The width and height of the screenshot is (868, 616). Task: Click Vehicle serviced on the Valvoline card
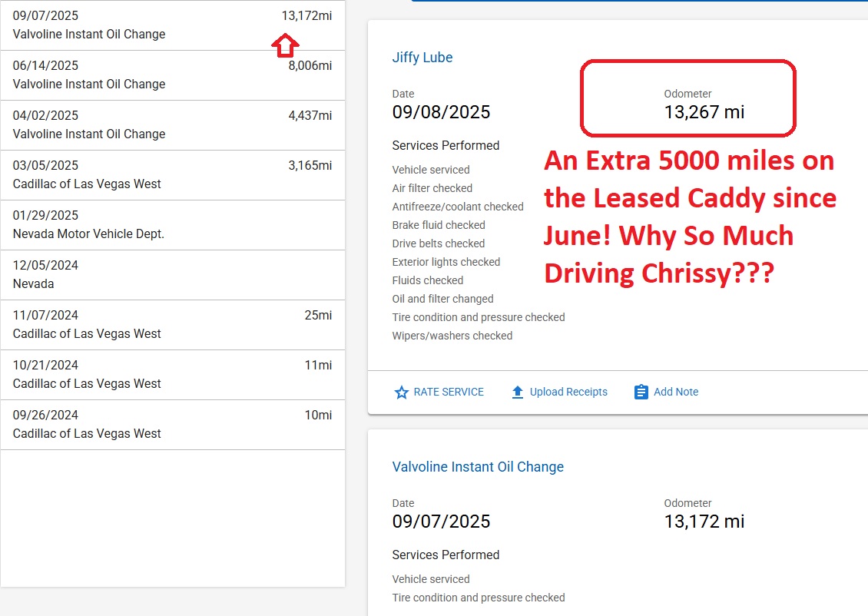pos(431,579)
